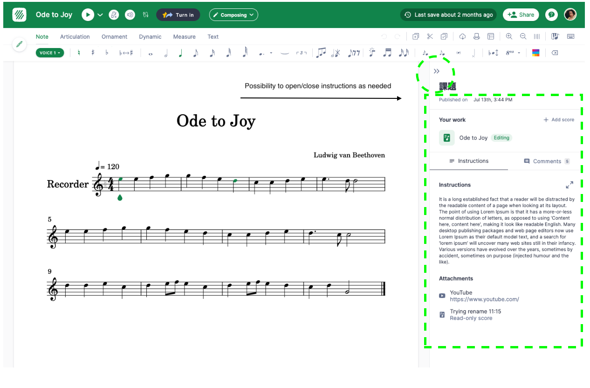This screenshot has height=388, width=590.
Task: Add a tie or slur
Action: (285, 53)
